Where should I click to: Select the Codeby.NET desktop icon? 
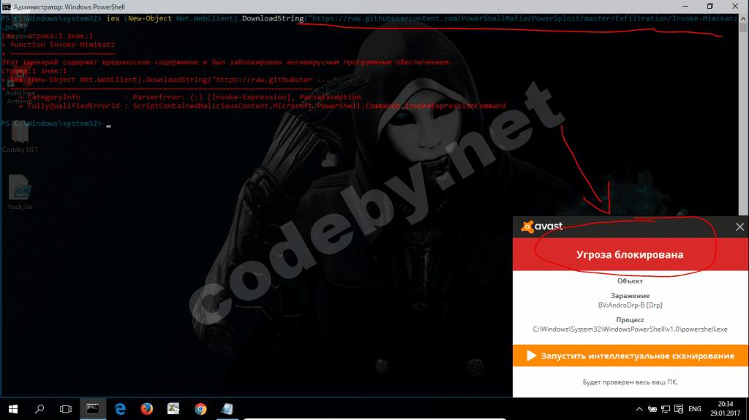pyautogui.click(x=20, y=137)
